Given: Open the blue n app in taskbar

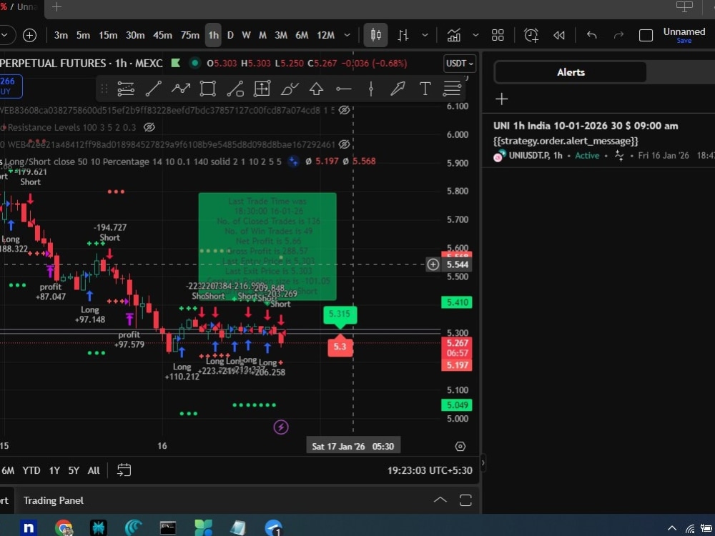Looking at the screenshot, I should pyautogui.click(x=29, y=528).
